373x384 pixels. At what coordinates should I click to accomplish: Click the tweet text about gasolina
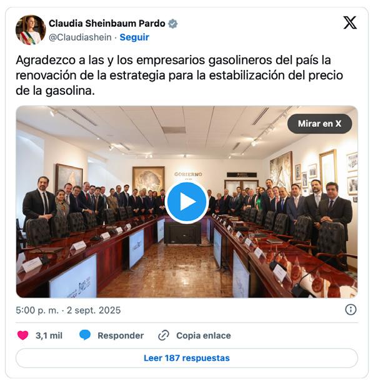pyautogui.click(x=179, y=76)
